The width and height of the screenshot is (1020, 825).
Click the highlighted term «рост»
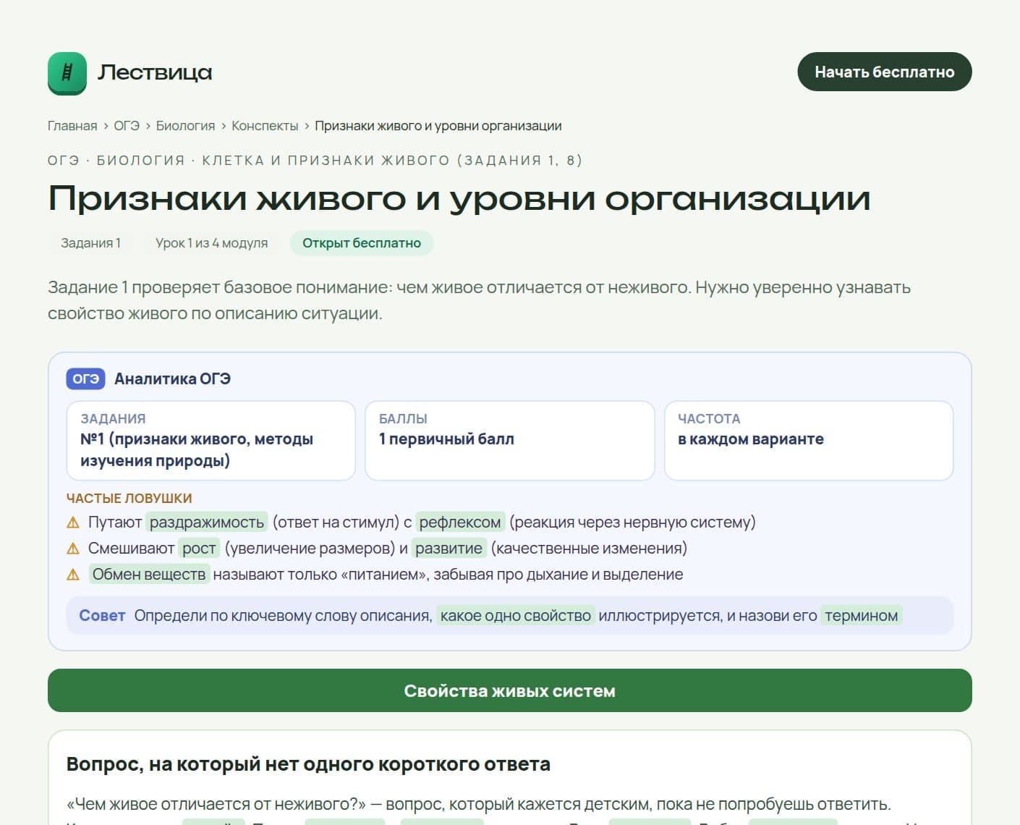tap(199, 549)
